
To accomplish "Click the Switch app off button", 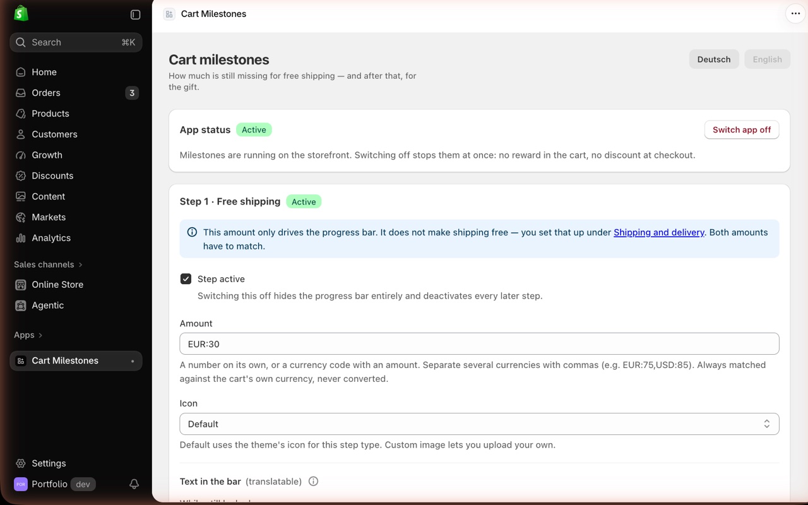I will tap(742, 129).
